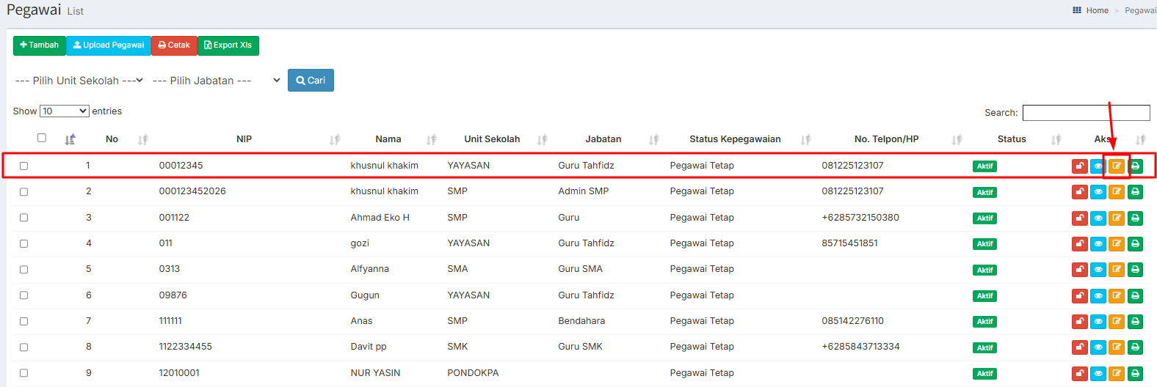Edit employee NIP 00012345 with orange icon
This screenshot has height=387, width=1157.
tap(1117, 166)
